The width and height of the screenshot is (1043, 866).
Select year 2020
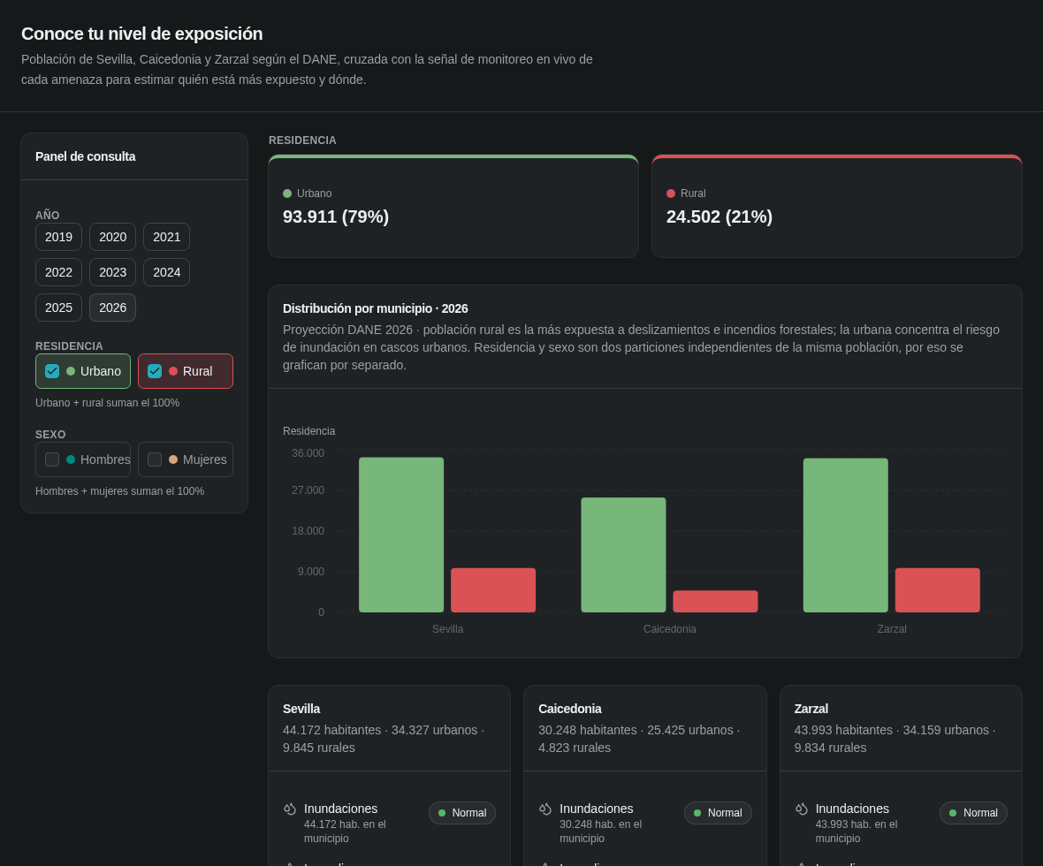tap(112, 237)
